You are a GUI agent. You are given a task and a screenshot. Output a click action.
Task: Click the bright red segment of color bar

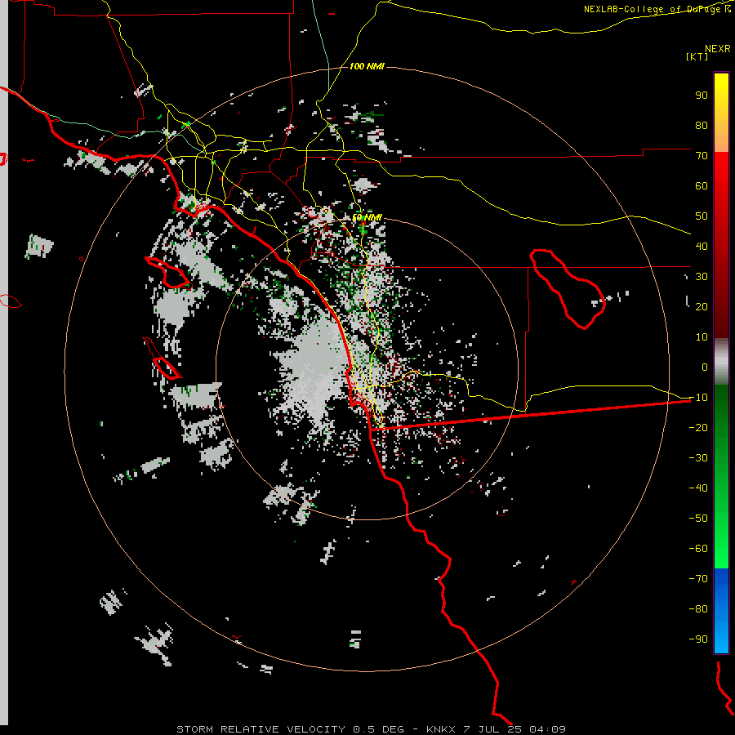(721, 245)
